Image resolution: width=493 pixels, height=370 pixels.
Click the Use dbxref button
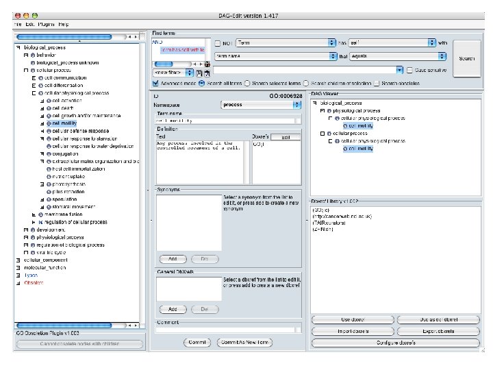click(353, 320)
